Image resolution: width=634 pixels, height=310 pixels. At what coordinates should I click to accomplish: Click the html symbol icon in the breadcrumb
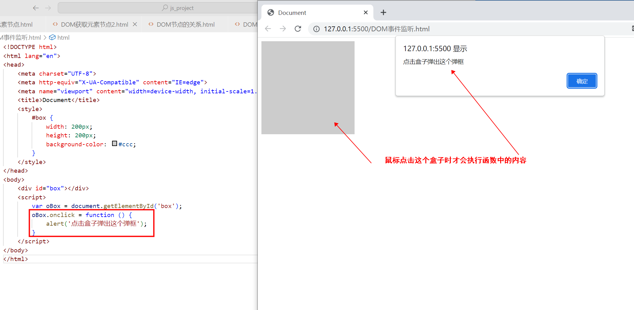(52, 38)
